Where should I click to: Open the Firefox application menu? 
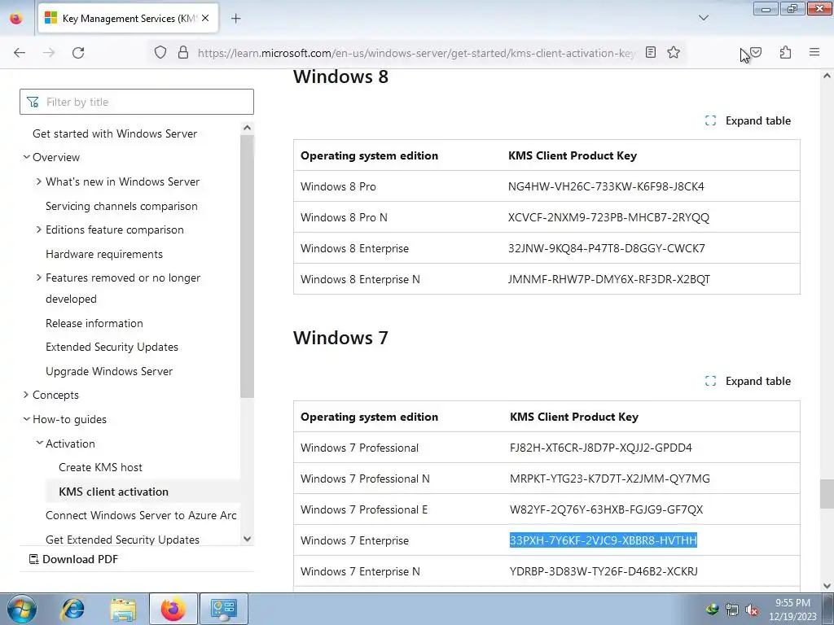click(x=814, y=52)
